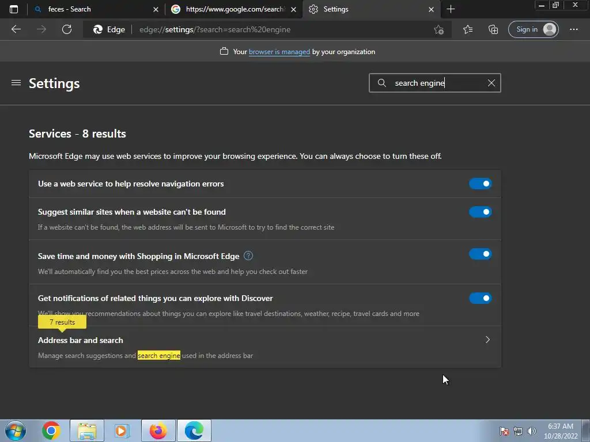Viewport: 590px width, 442px height.
Task: Select the Settings tab
Action: click(x=371, y=9)
